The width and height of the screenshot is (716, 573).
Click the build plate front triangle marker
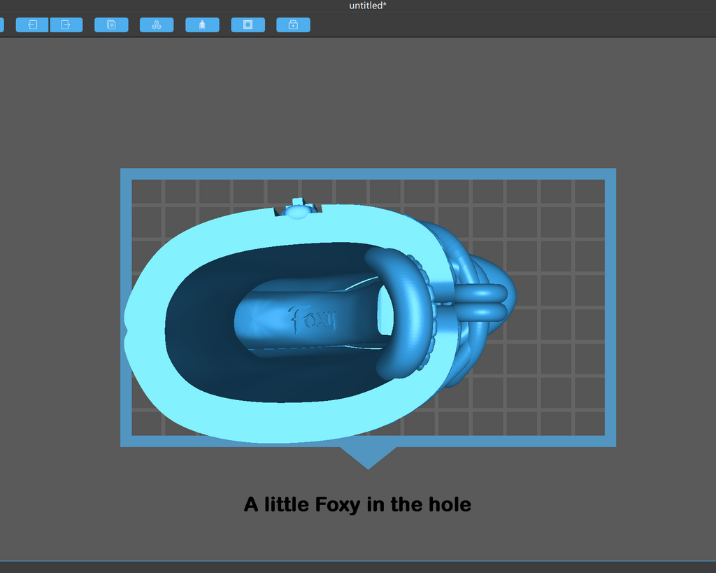point(368,458)
